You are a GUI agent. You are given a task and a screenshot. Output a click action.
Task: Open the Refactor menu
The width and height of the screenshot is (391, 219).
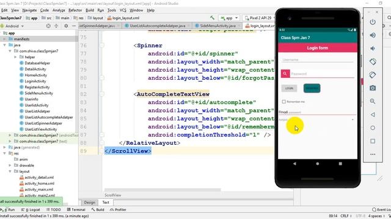click(x=75, y=10)
